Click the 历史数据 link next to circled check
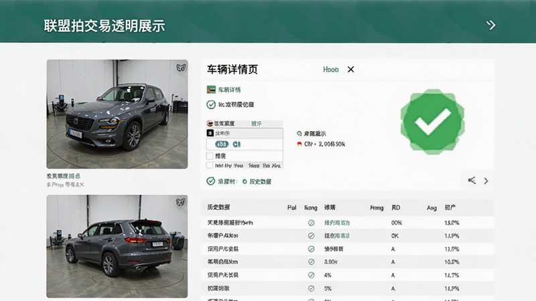Screen dimensions: 536x301 point(257,181)
